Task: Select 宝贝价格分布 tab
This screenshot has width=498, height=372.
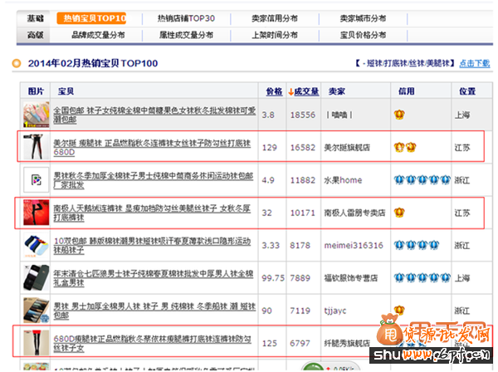Action: pos(363,35)
